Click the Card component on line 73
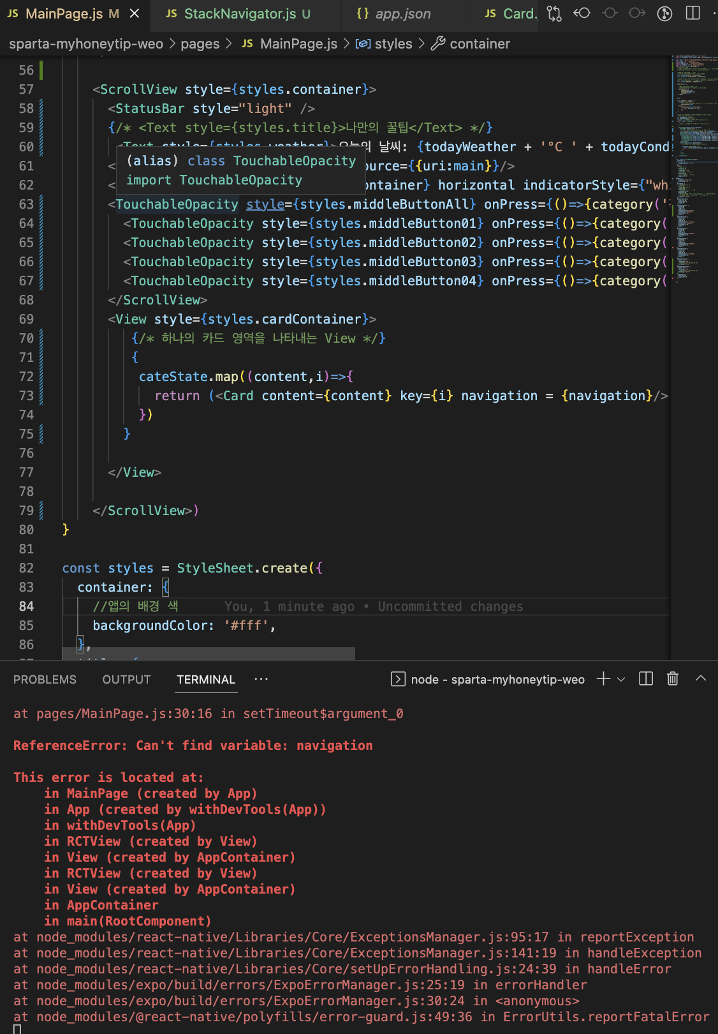Viewport: 718px width, 1034px height. (x=238, y=396)
